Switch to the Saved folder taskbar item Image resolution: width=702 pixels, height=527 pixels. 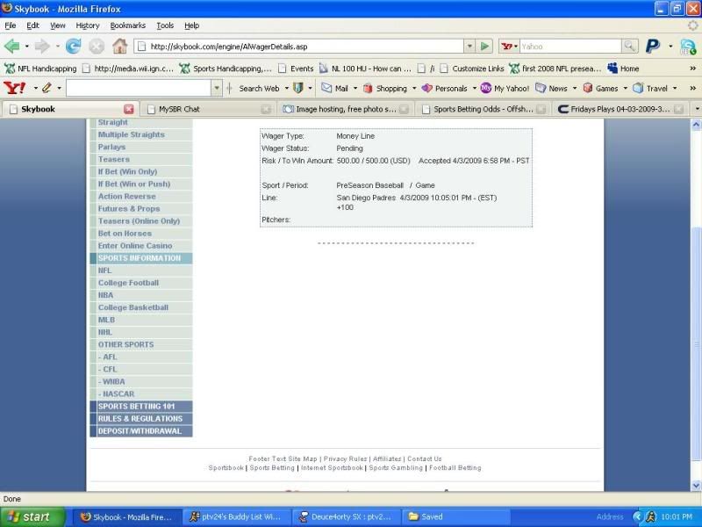[x=456, y=516]
